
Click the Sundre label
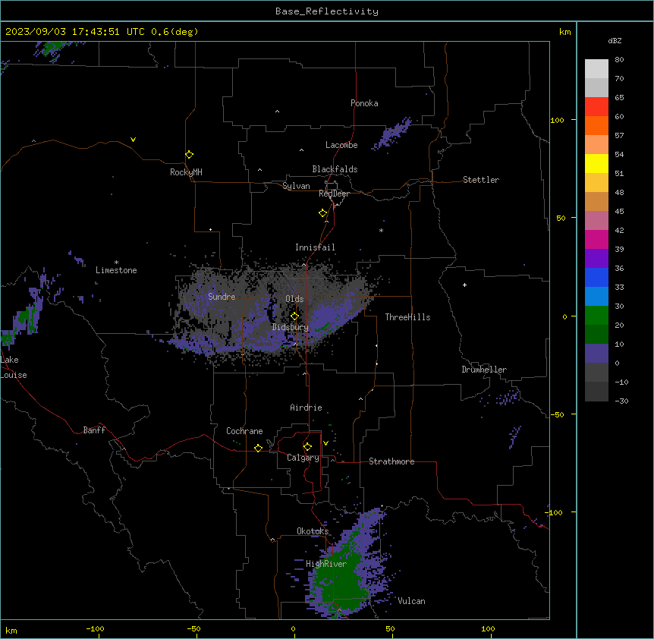click(222, 297)
